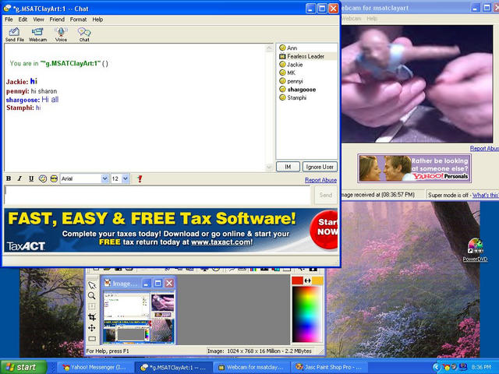This screenshot has height=374, width=499.
Task: Click the chat log scrollbar up arrow
Action: (x=269, y=48)
